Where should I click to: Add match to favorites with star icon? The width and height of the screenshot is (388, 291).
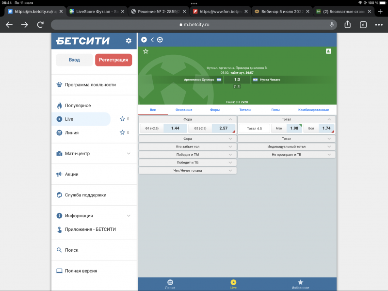click(145, 51)
